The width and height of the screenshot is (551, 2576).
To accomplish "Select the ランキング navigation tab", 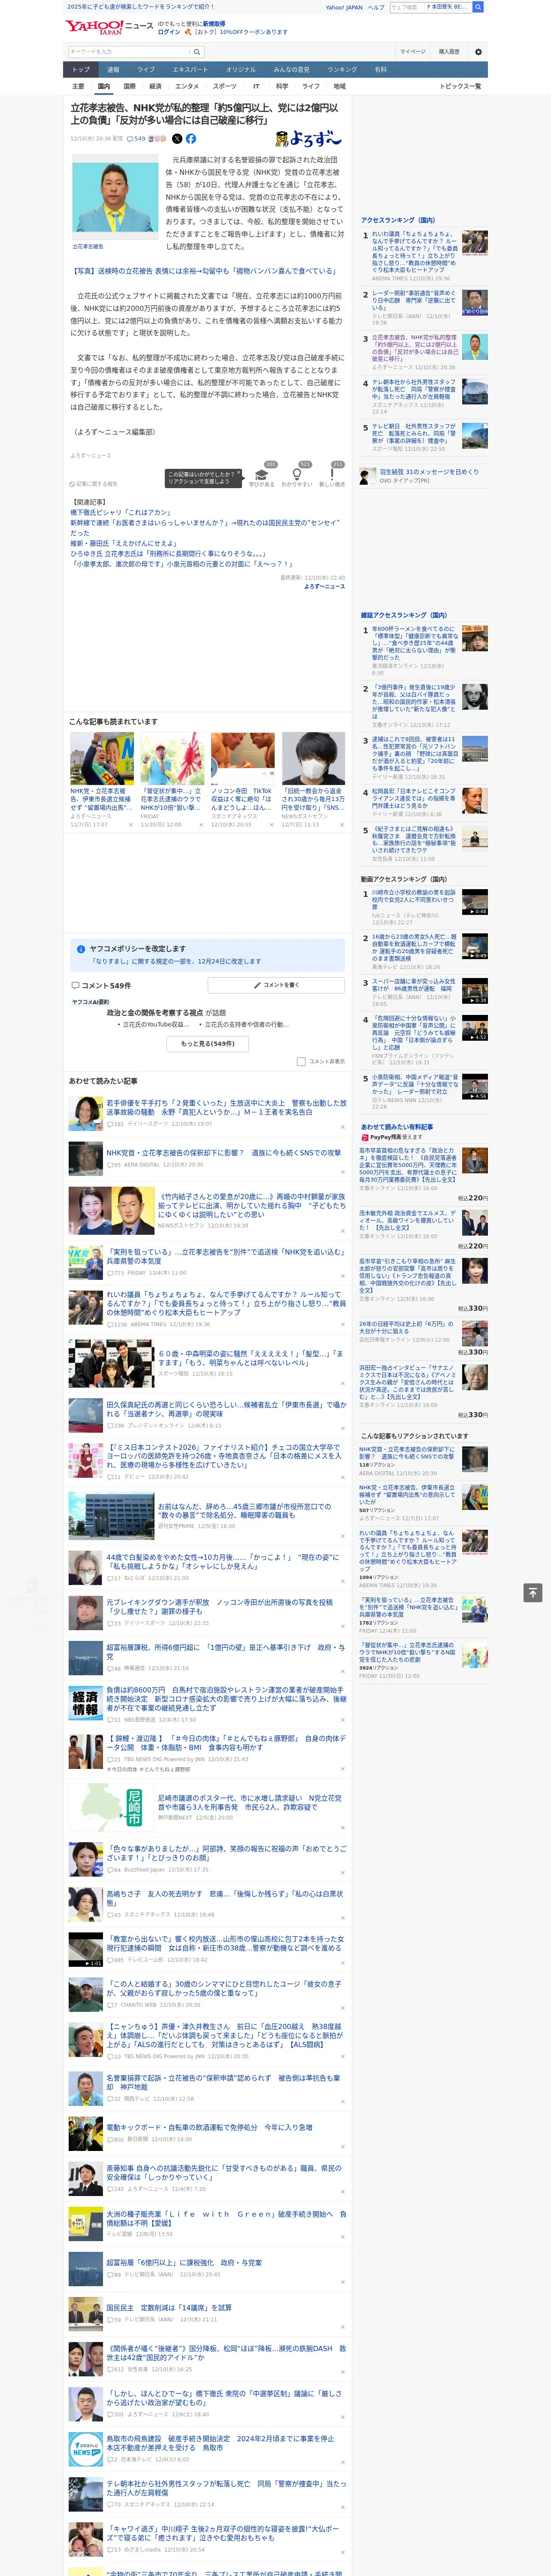I will 342,70.
